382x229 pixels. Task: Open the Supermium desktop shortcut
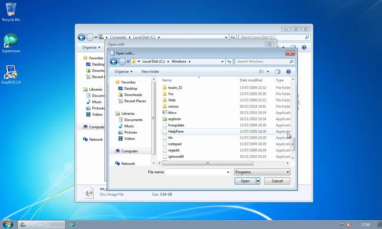(x=11, y=43)
